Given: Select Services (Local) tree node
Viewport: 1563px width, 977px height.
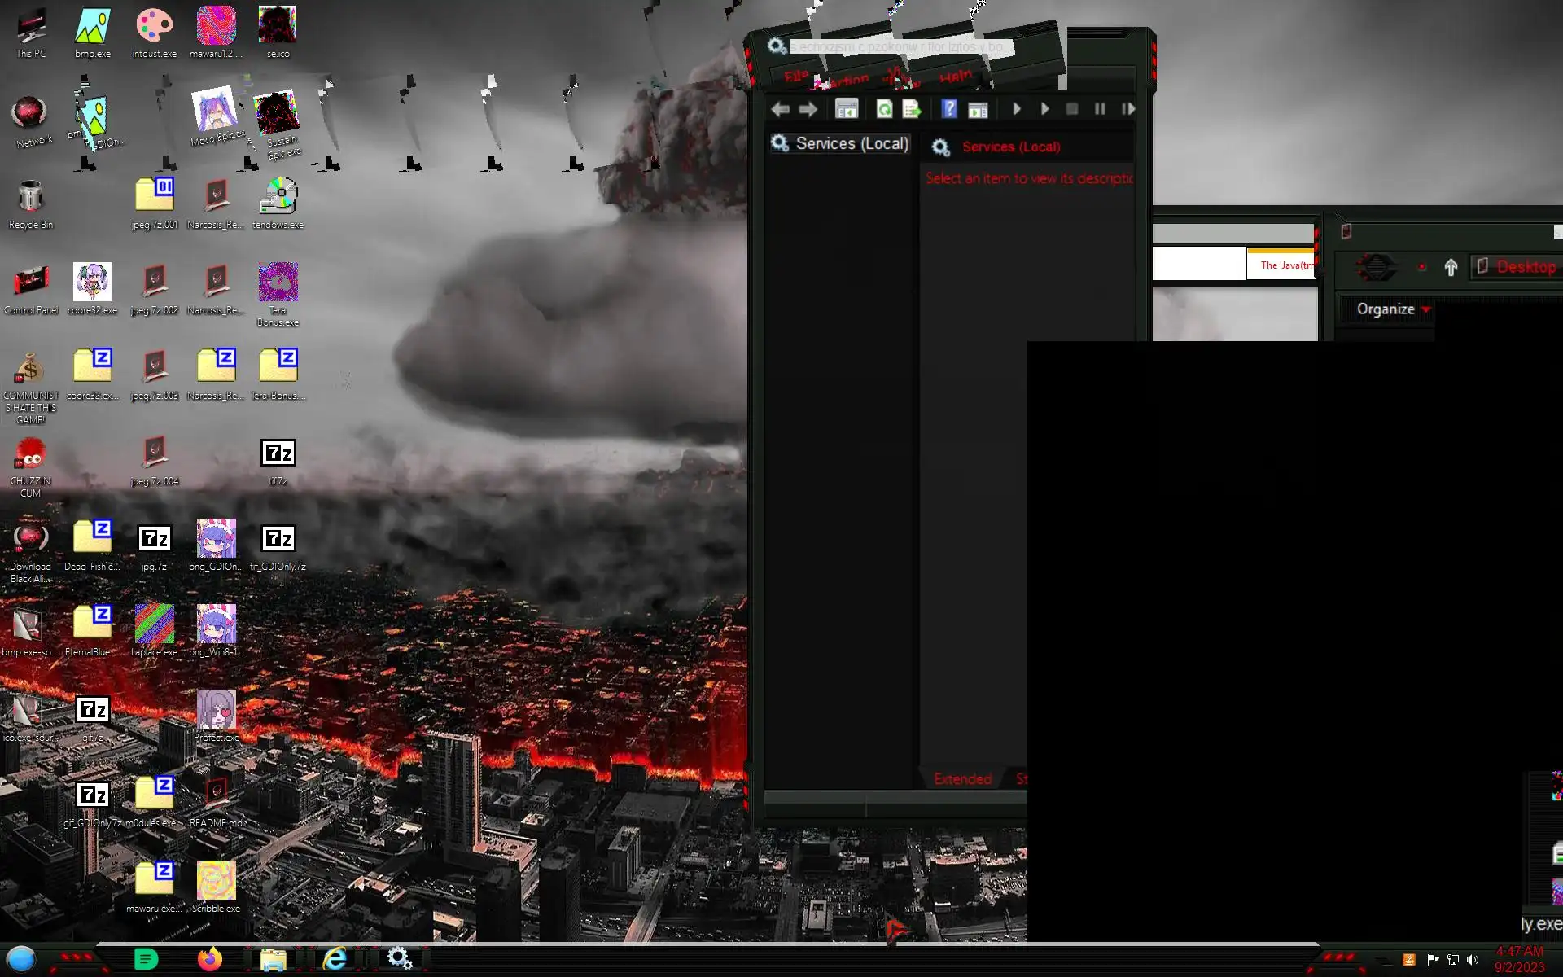Looking at the screenshot, I should [851, 144].
